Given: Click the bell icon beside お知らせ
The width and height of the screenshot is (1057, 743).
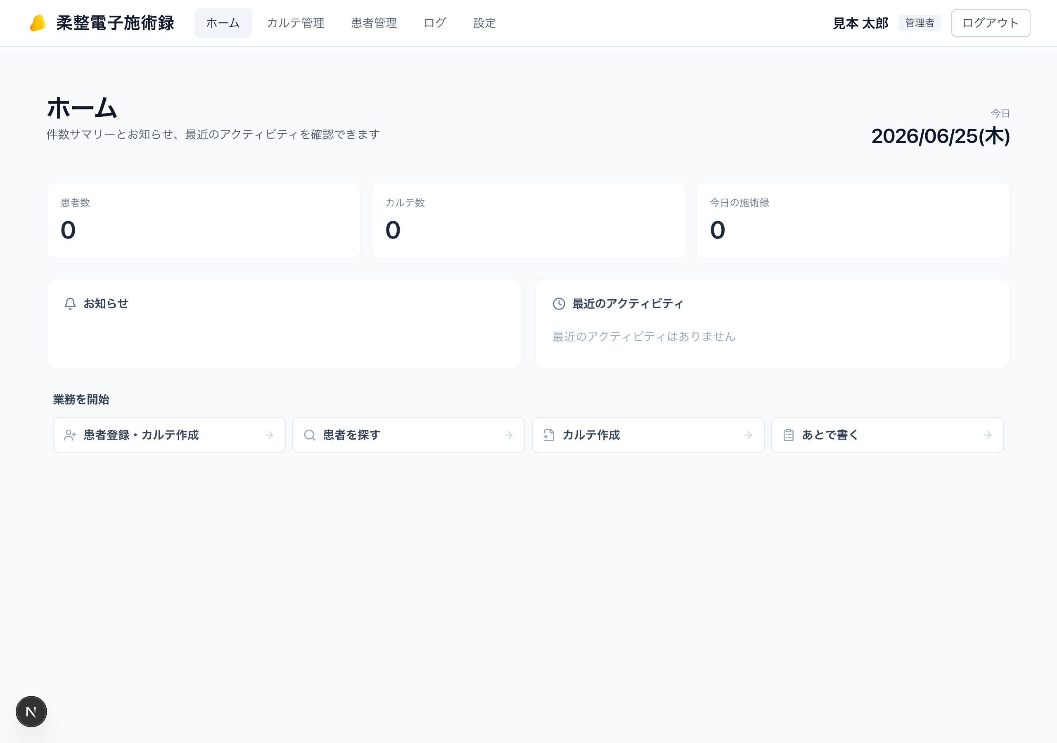Looking at the screenshot, I should [70, 304].
